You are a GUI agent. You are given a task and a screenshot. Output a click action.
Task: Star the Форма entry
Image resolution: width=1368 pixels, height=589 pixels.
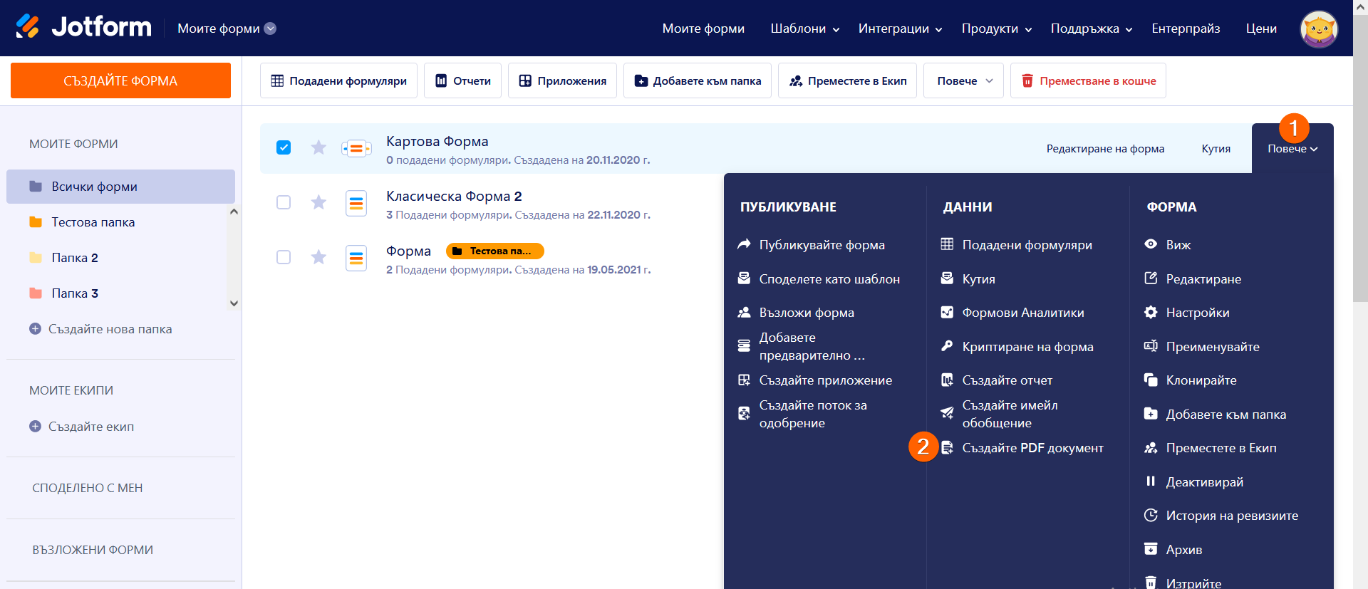click(318, 257)
